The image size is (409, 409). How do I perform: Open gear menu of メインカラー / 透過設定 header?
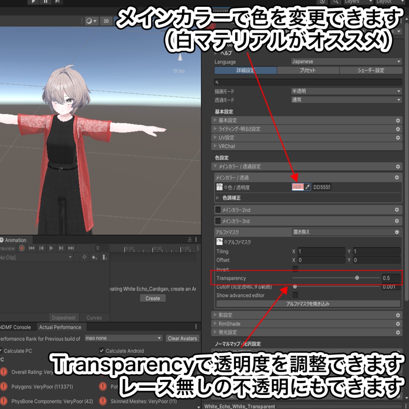click(398, 167)
